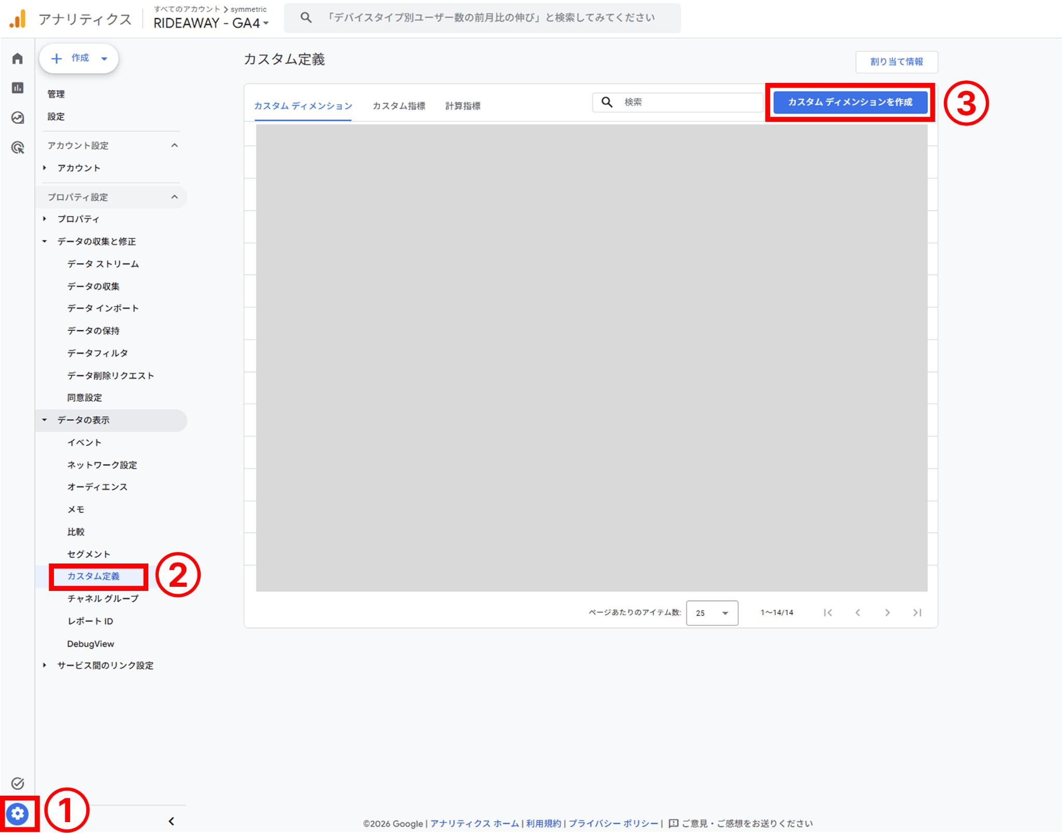Collapse the アカウント設定 section
1062x833 pixels.
coord(175,146)
